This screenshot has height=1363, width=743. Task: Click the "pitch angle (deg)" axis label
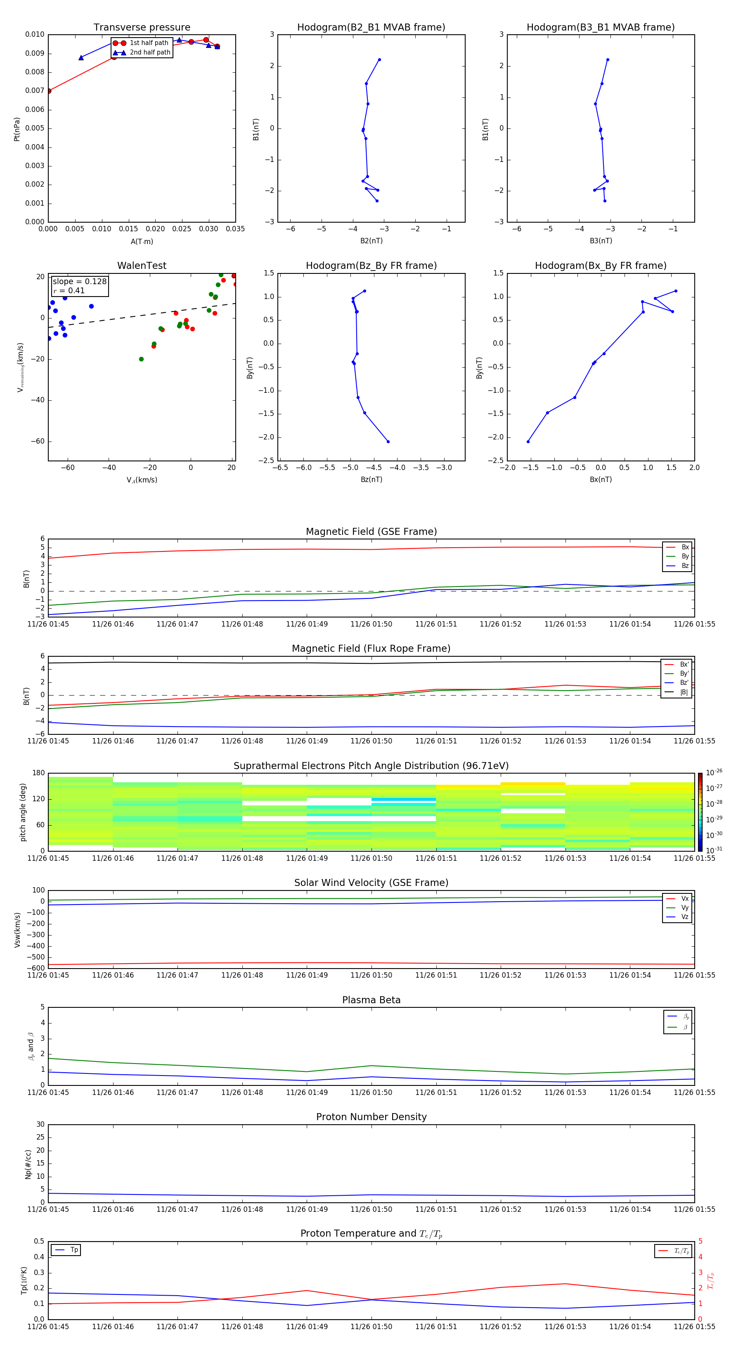[x=23, y=812]
